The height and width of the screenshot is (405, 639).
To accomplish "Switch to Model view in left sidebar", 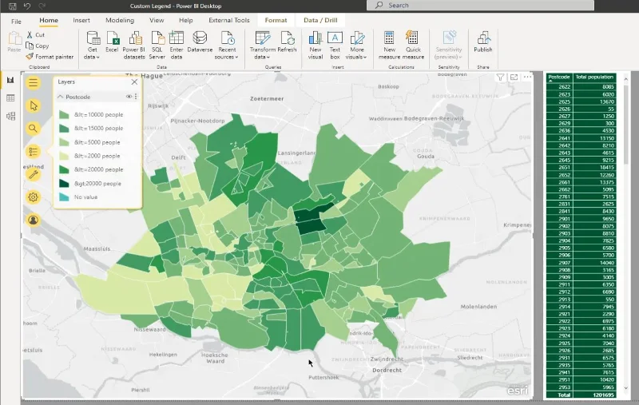I will point(10,116).
